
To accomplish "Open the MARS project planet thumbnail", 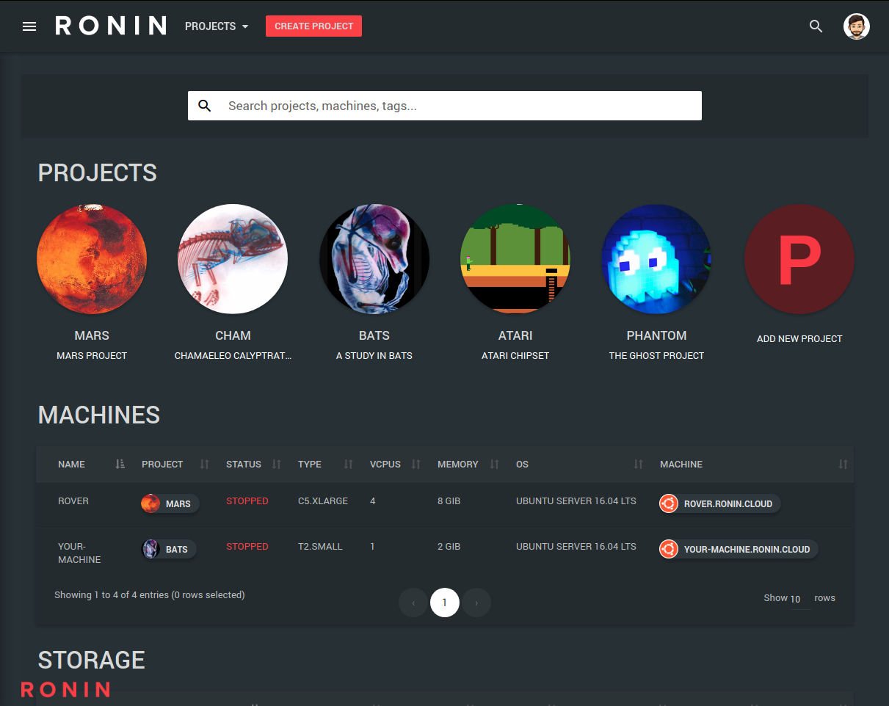I will point(92,259).
